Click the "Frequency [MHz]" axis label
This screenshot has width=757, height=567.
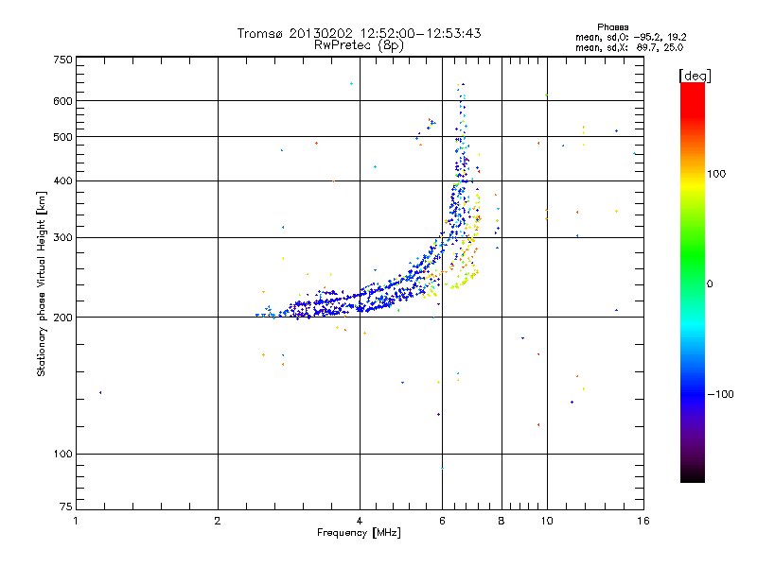tap(359, 533)
